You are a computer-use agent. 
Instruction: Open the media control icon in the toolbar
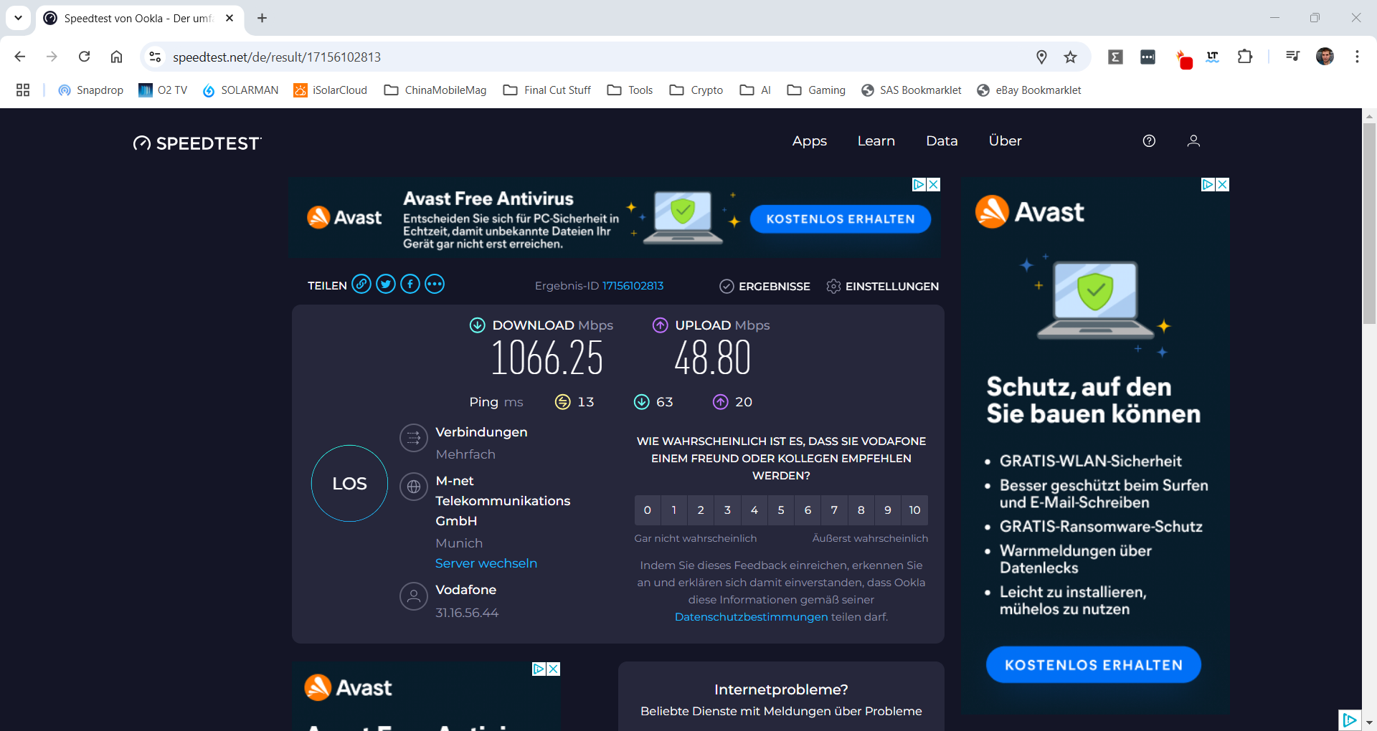tap(1292, 57)
